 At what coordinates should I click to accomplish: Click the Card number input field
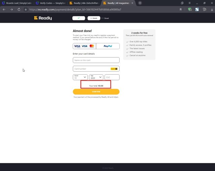pos(96,69)
